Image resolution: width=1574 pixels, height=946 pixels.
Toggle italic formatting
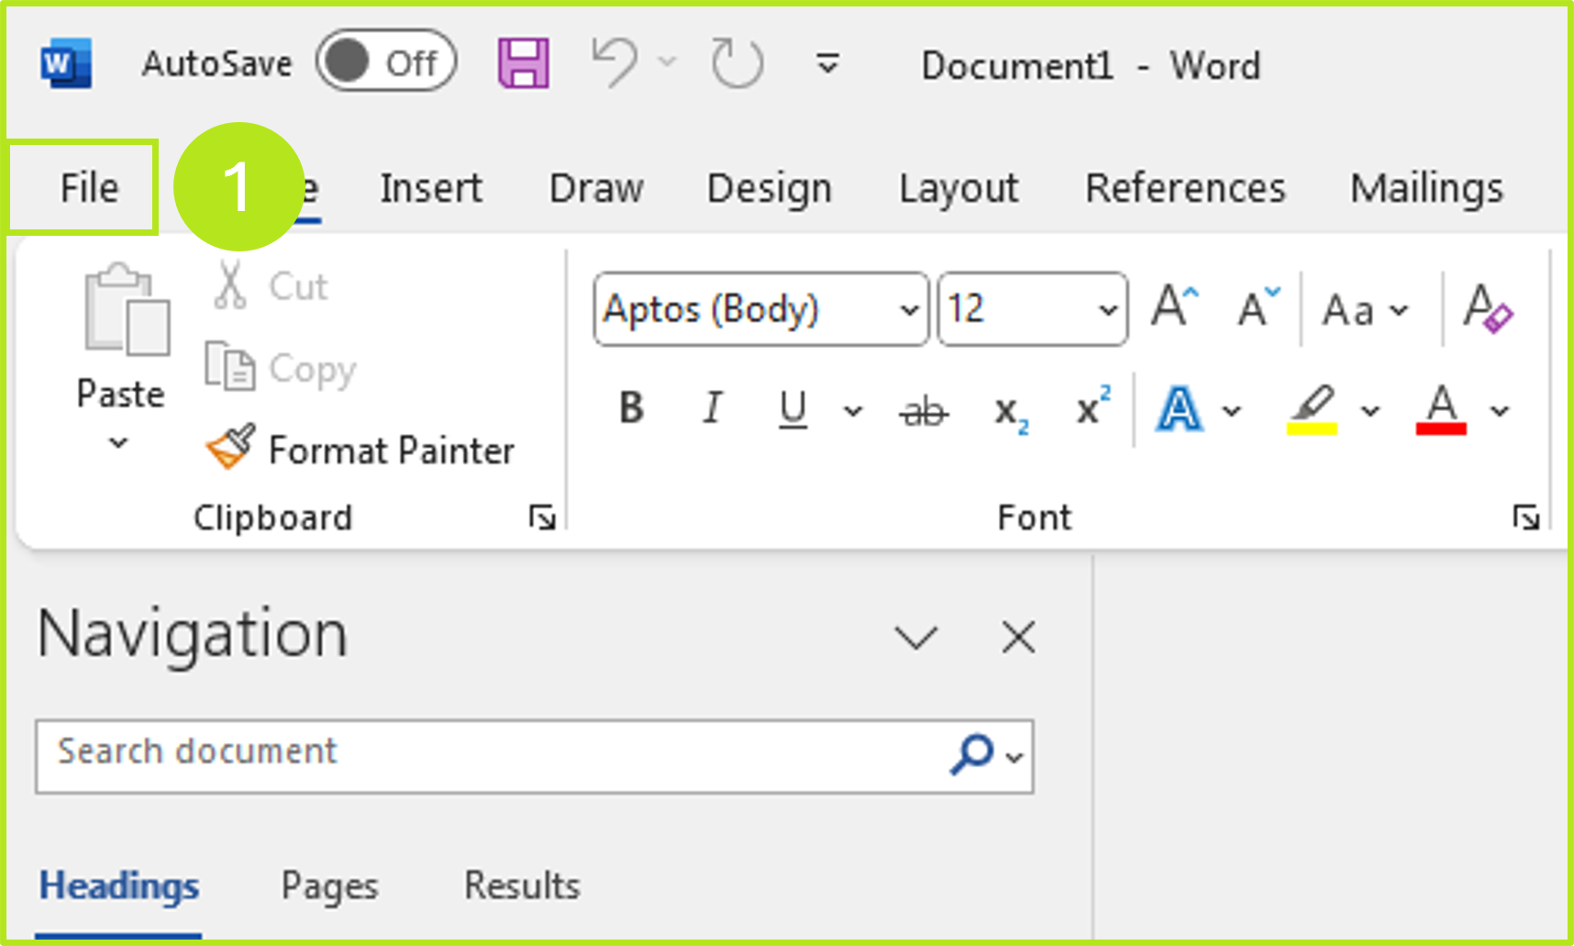tap(712, 408)
